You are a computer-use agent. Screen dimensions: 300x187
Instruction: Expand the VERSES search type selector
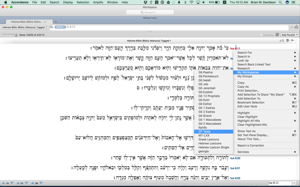coord(60,27)
